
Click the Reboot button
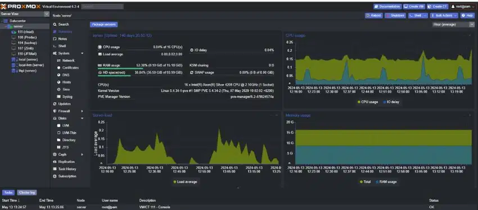coord(374,16)
